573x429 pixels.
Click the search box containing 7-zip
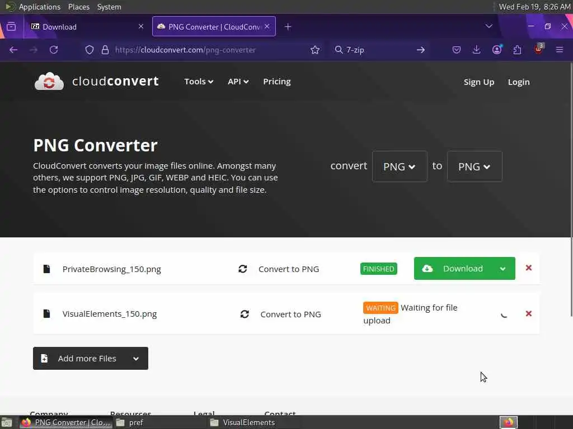[379, 50]
